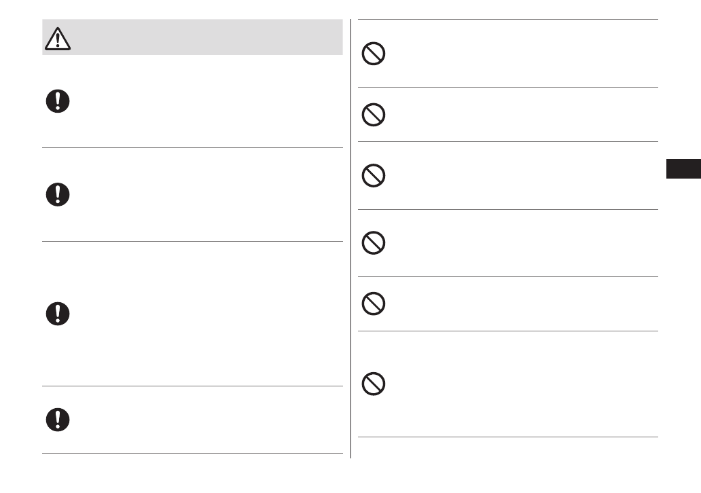Click the blank text area beside the fourth prohibition icon
The image size is (701, 493).
pos(516,243)
